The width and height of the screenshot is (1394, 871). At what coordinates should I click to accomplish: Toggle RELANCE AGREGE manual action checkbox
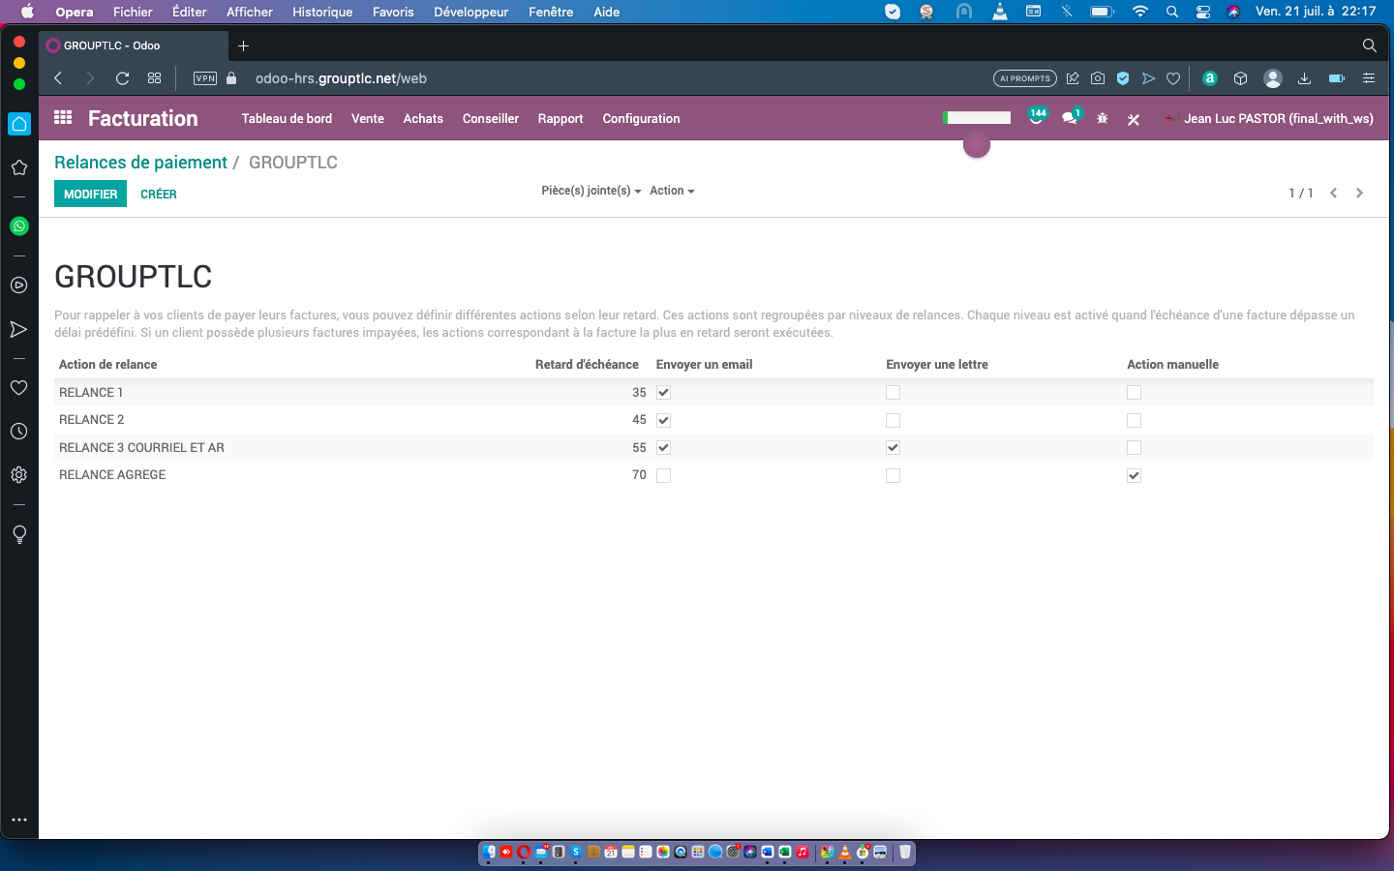1134,476
